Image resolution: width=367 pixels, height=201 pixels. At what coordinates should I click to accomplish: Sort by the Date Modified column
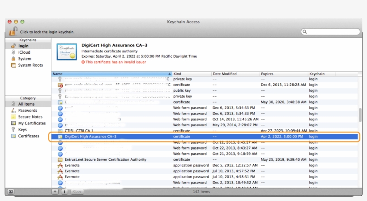(x=235, y=74)
